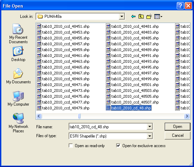Select file icon of tab10_2010_ccd_48483.shp
This screenshot has width=194, height=167.
(108, 32)
